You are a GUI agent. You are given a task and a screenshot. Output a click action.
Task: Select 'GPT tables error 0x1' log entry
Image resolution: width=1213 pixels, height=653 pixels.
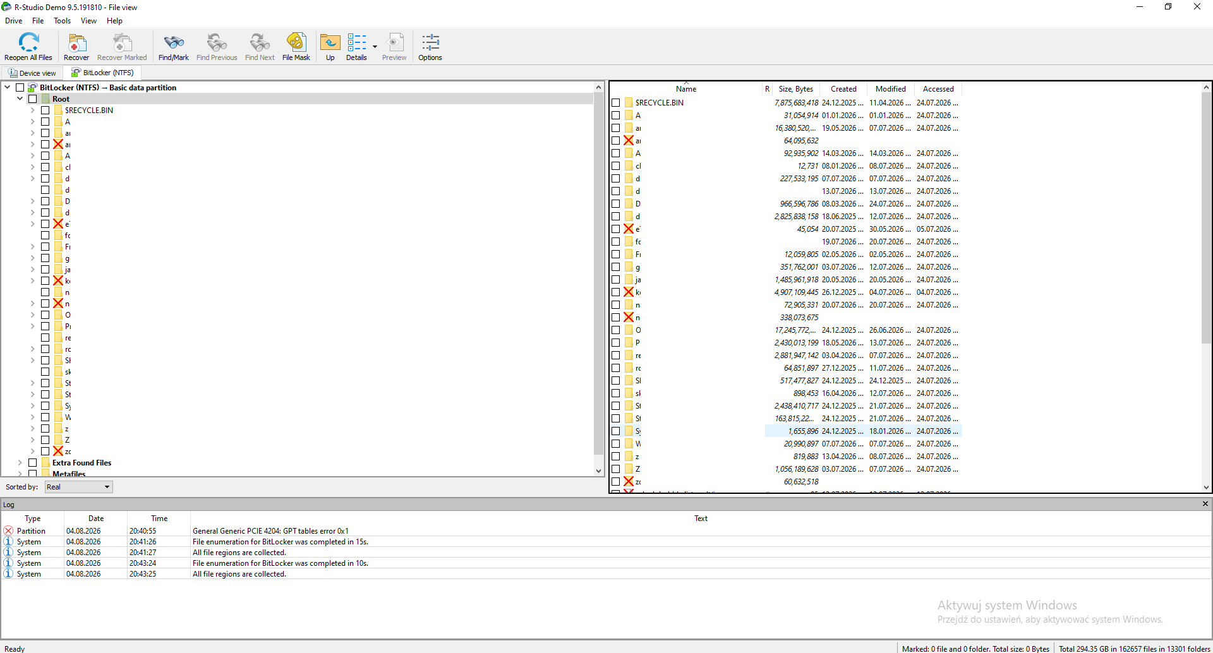coord(606,530)
